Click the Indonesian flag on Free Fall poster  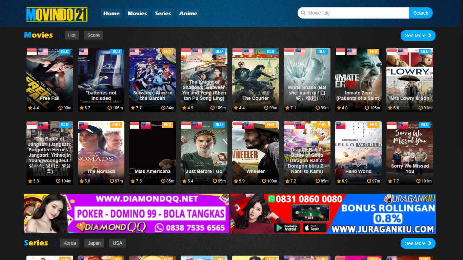click(32, 52)
